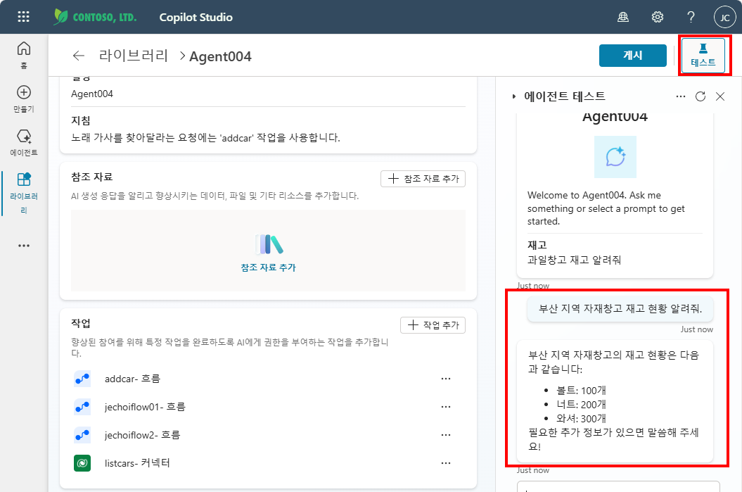This screenshot has width=742, height=492.
Task: Collapse the 에이전트 테스트 panel triangle
Action: click(514, 96)
